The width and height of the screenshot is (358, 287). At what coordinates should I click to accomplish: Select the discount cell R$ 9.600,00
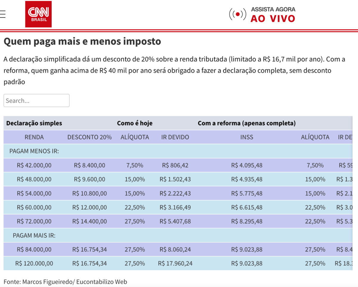point(89,179)
